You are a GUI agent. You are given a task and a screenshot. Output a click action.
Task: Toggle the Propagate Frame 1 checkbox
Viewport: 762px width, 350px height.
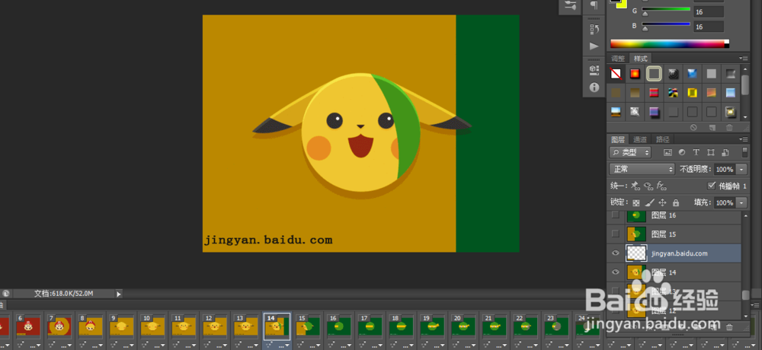tap(712, 186)
